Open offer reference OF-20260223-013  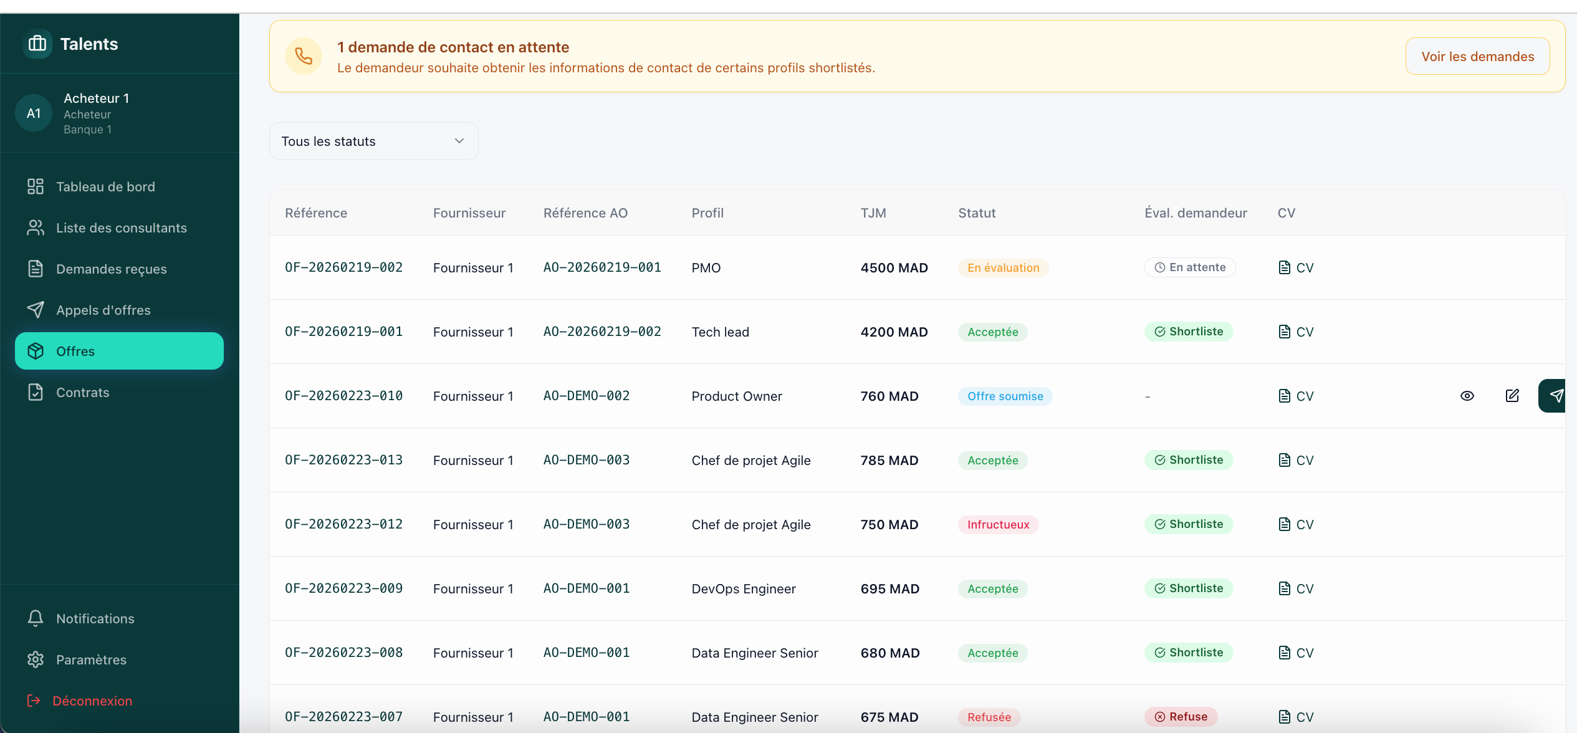tap(343, 460)
